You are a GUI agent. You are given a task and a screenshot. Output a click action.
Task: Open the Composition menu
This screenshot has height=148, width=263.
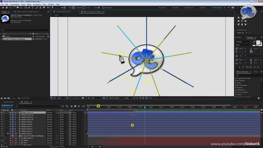point(15,5)
